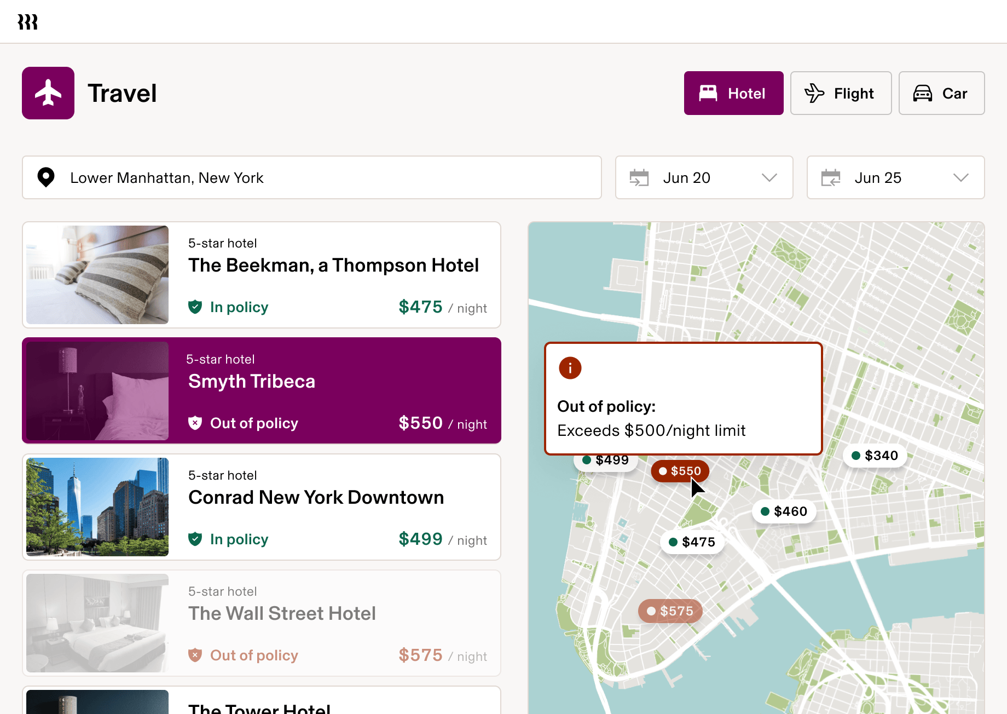This screenshot has height=714, width=1007.
Task: Toggle the In policy shield on The Beekman
Action: coord(195,307)
